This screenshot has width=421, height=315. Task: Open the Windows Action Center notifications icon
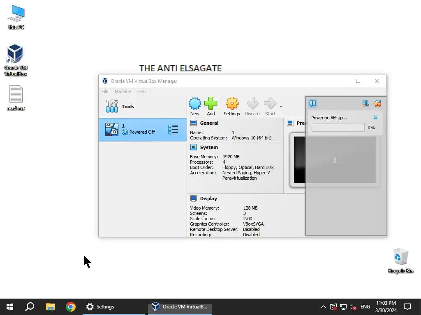pyautogui.click(x=407, y=307)
